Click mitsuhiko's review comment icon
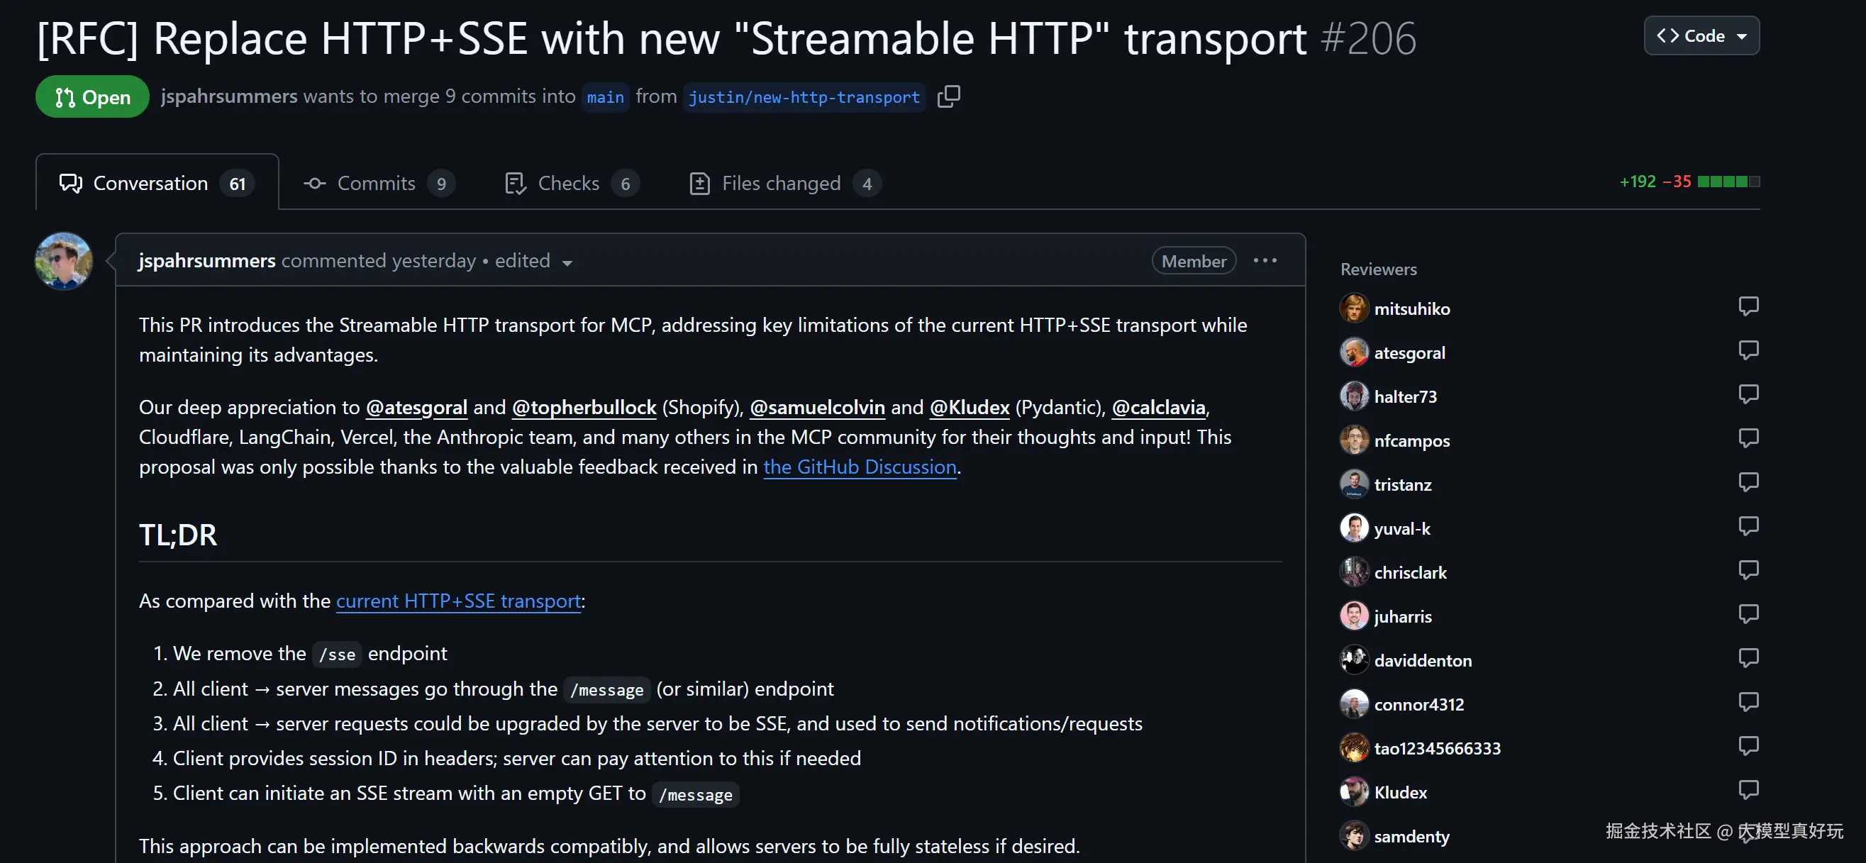Image resolution: width=1866 pixels, height=863 pixels. point(1748,306)
